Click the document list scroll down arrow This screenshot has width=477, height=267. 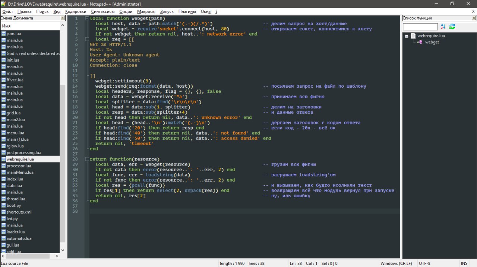(62, 250)
